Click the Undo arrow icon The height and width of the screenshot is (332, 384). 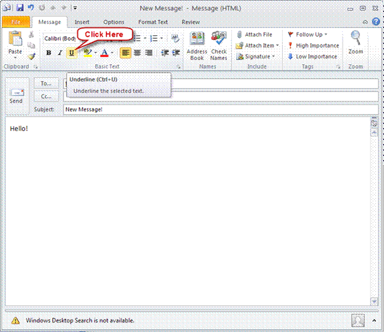[31, 8]
